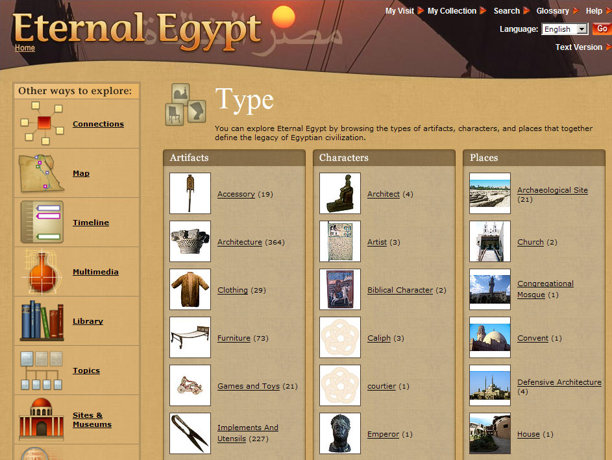The image size is (612, 460).
Task: Select Glossary from the top navigation
Action: click(552, 11)
